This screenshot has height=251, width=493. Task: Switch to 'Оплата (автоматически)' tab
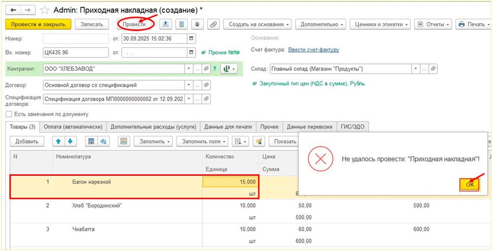pyautogui.click(x=73, y=127)
